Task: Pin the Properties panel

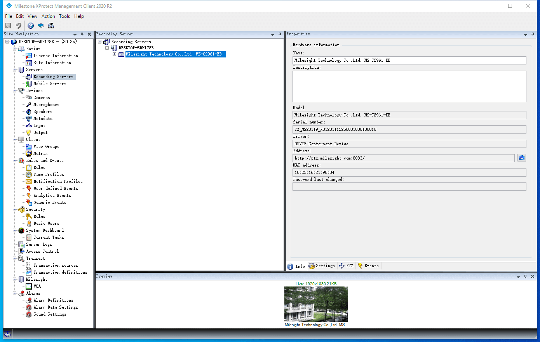Action: 533,34
